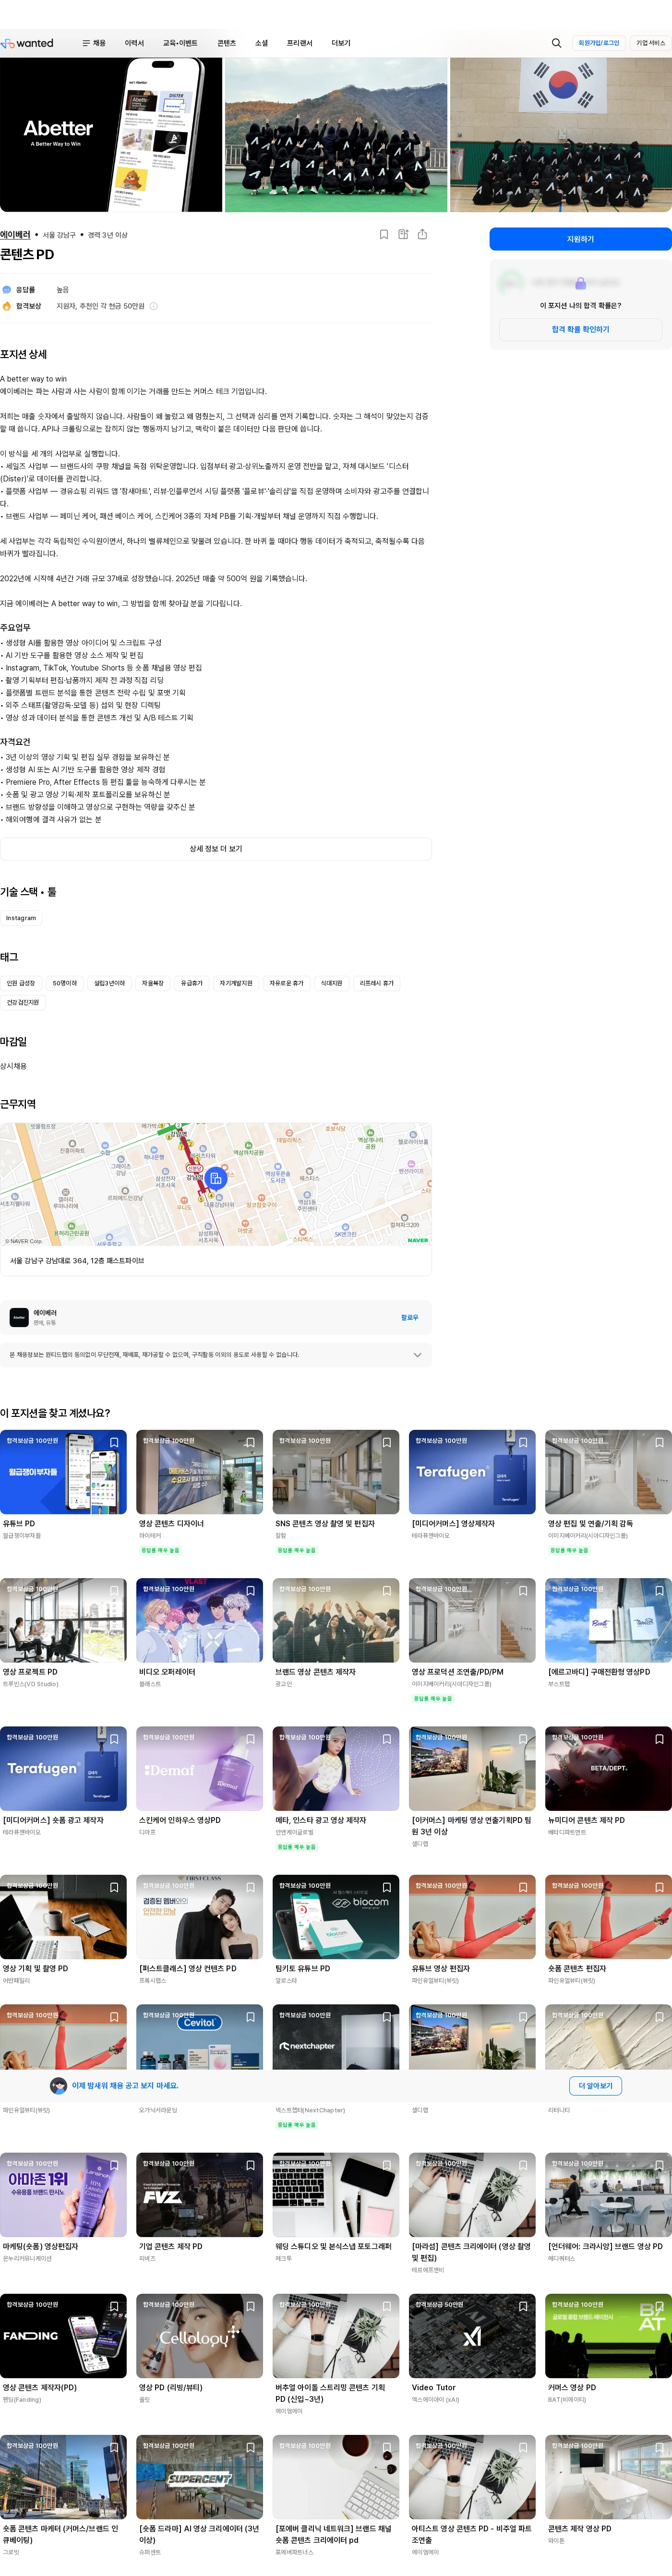The height and width of the screenshot is (2576, 672).
Task: Follow 에이베러 with 팔로우
Action: point(410,1318)
